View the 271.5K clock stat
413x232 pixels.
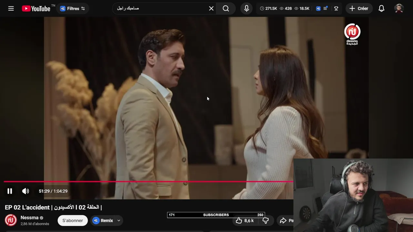[x=268, y=8]
